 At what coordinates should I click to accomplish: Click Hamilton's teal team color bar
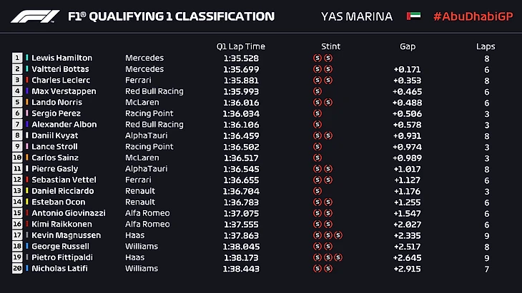point(27,58)
